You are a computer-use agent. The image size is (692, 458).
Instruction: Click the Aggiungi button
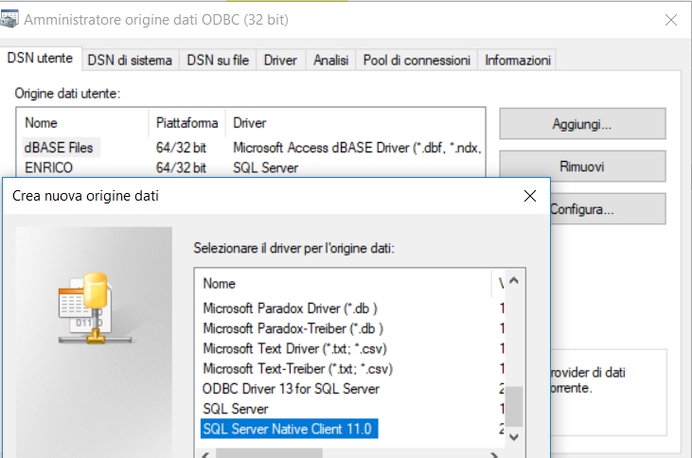(582, 124)
